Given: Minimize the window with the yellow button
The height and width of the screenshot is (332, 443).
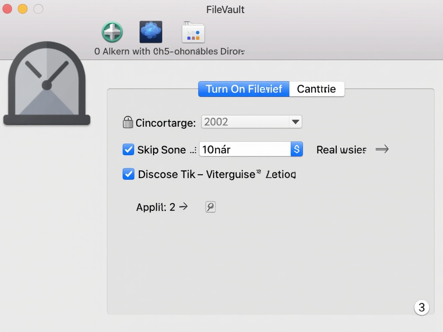Looking at the screenshot, I should click(22, 9).
